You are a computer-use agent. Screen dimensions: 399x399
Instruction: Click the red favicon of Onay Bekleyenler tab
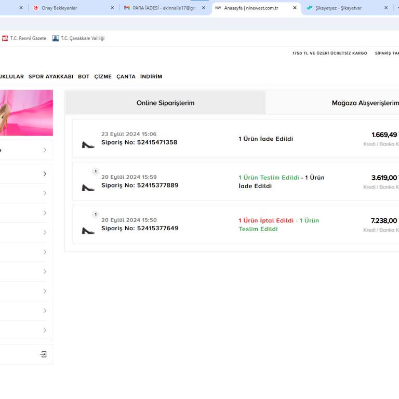coord(36,8)
